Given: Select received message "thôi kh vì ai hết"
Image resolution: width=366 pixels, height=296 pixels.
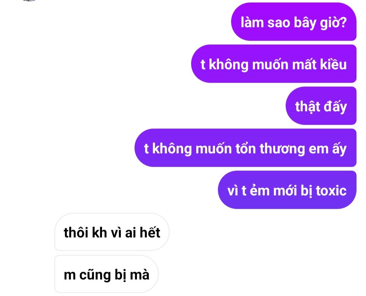Looking at the screenshot, I should [x=112, y=232].
